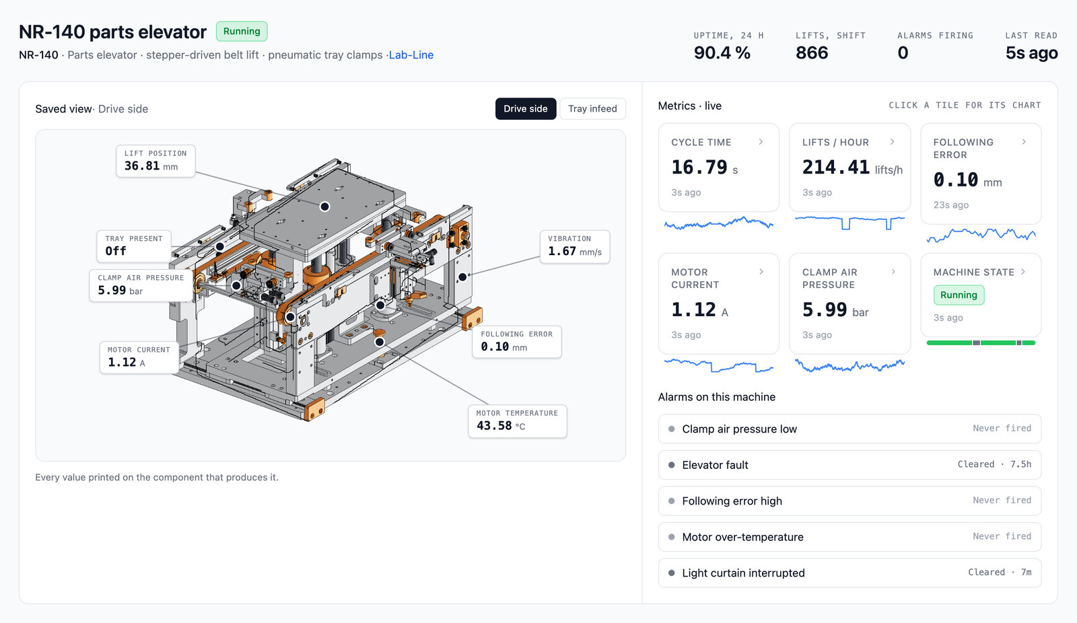Click the Vibration sensor dot on the model

(x=462, y=277)
